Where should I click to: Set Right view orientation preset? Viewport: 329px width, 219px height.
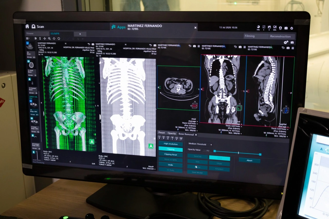click(x=168, y=138)
